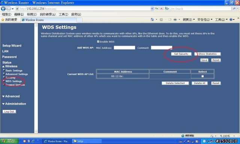Screen dimensions: 240x144
Task: Open the 工具(T) menu in menu bar
Action: 63,14
